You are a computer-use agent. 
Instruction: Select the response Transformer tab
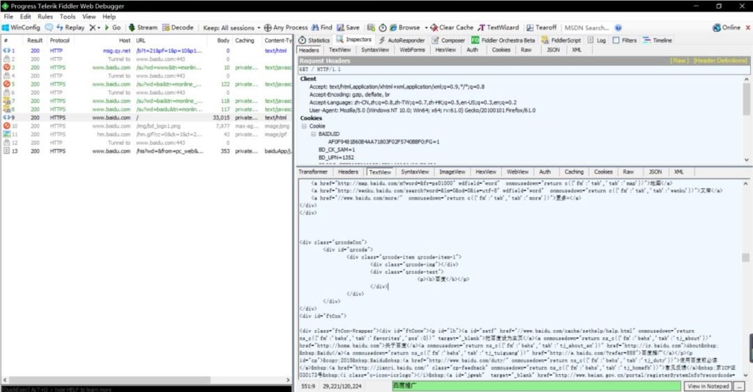click(313, 172)
